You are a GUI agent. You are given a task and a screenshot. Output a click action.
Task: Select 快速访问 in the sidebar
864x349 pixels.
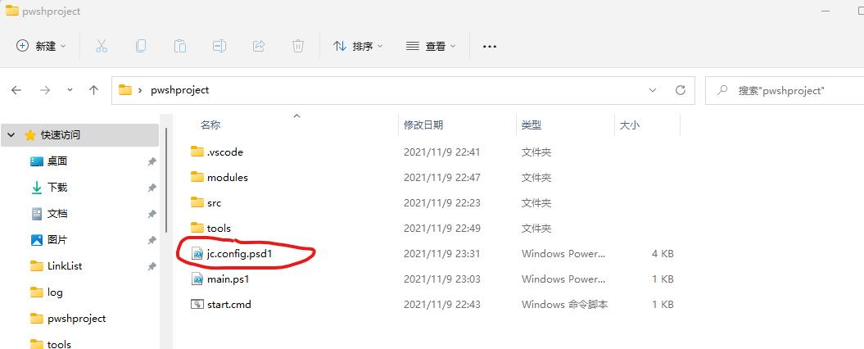click(x=82, y=135)
